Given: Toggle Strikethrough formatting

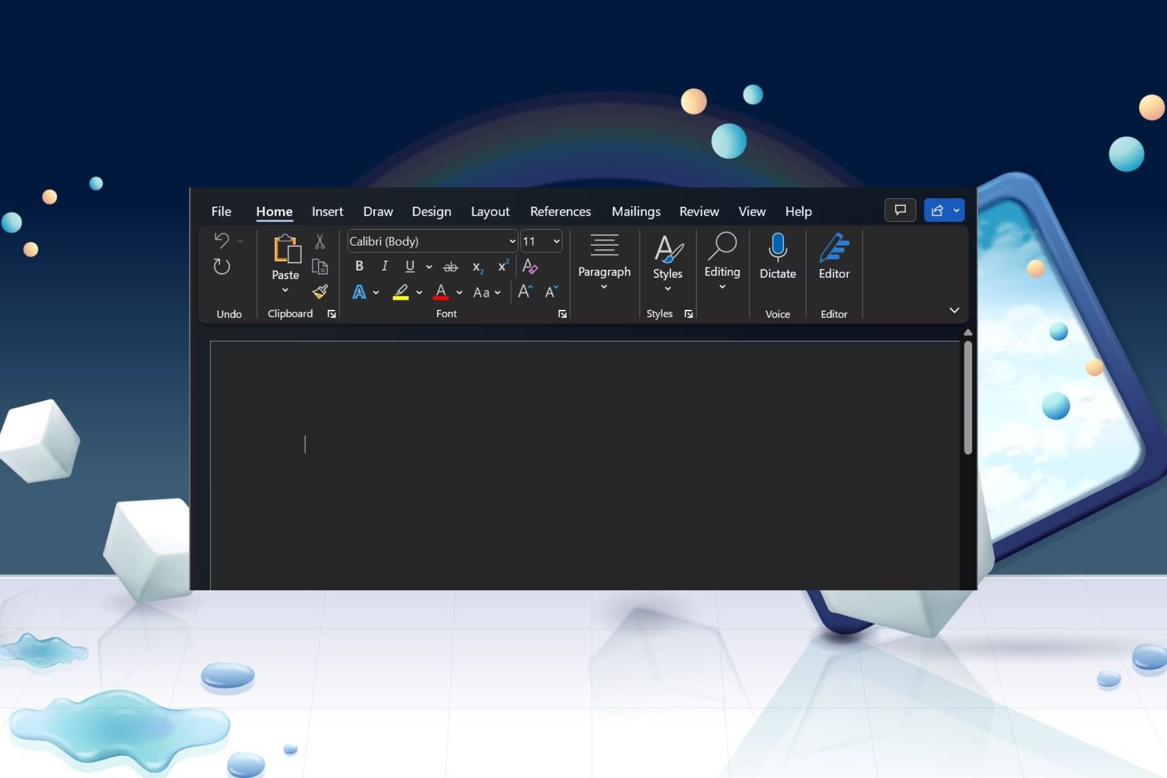Looking at the screenshot, I should pos(450,267).
